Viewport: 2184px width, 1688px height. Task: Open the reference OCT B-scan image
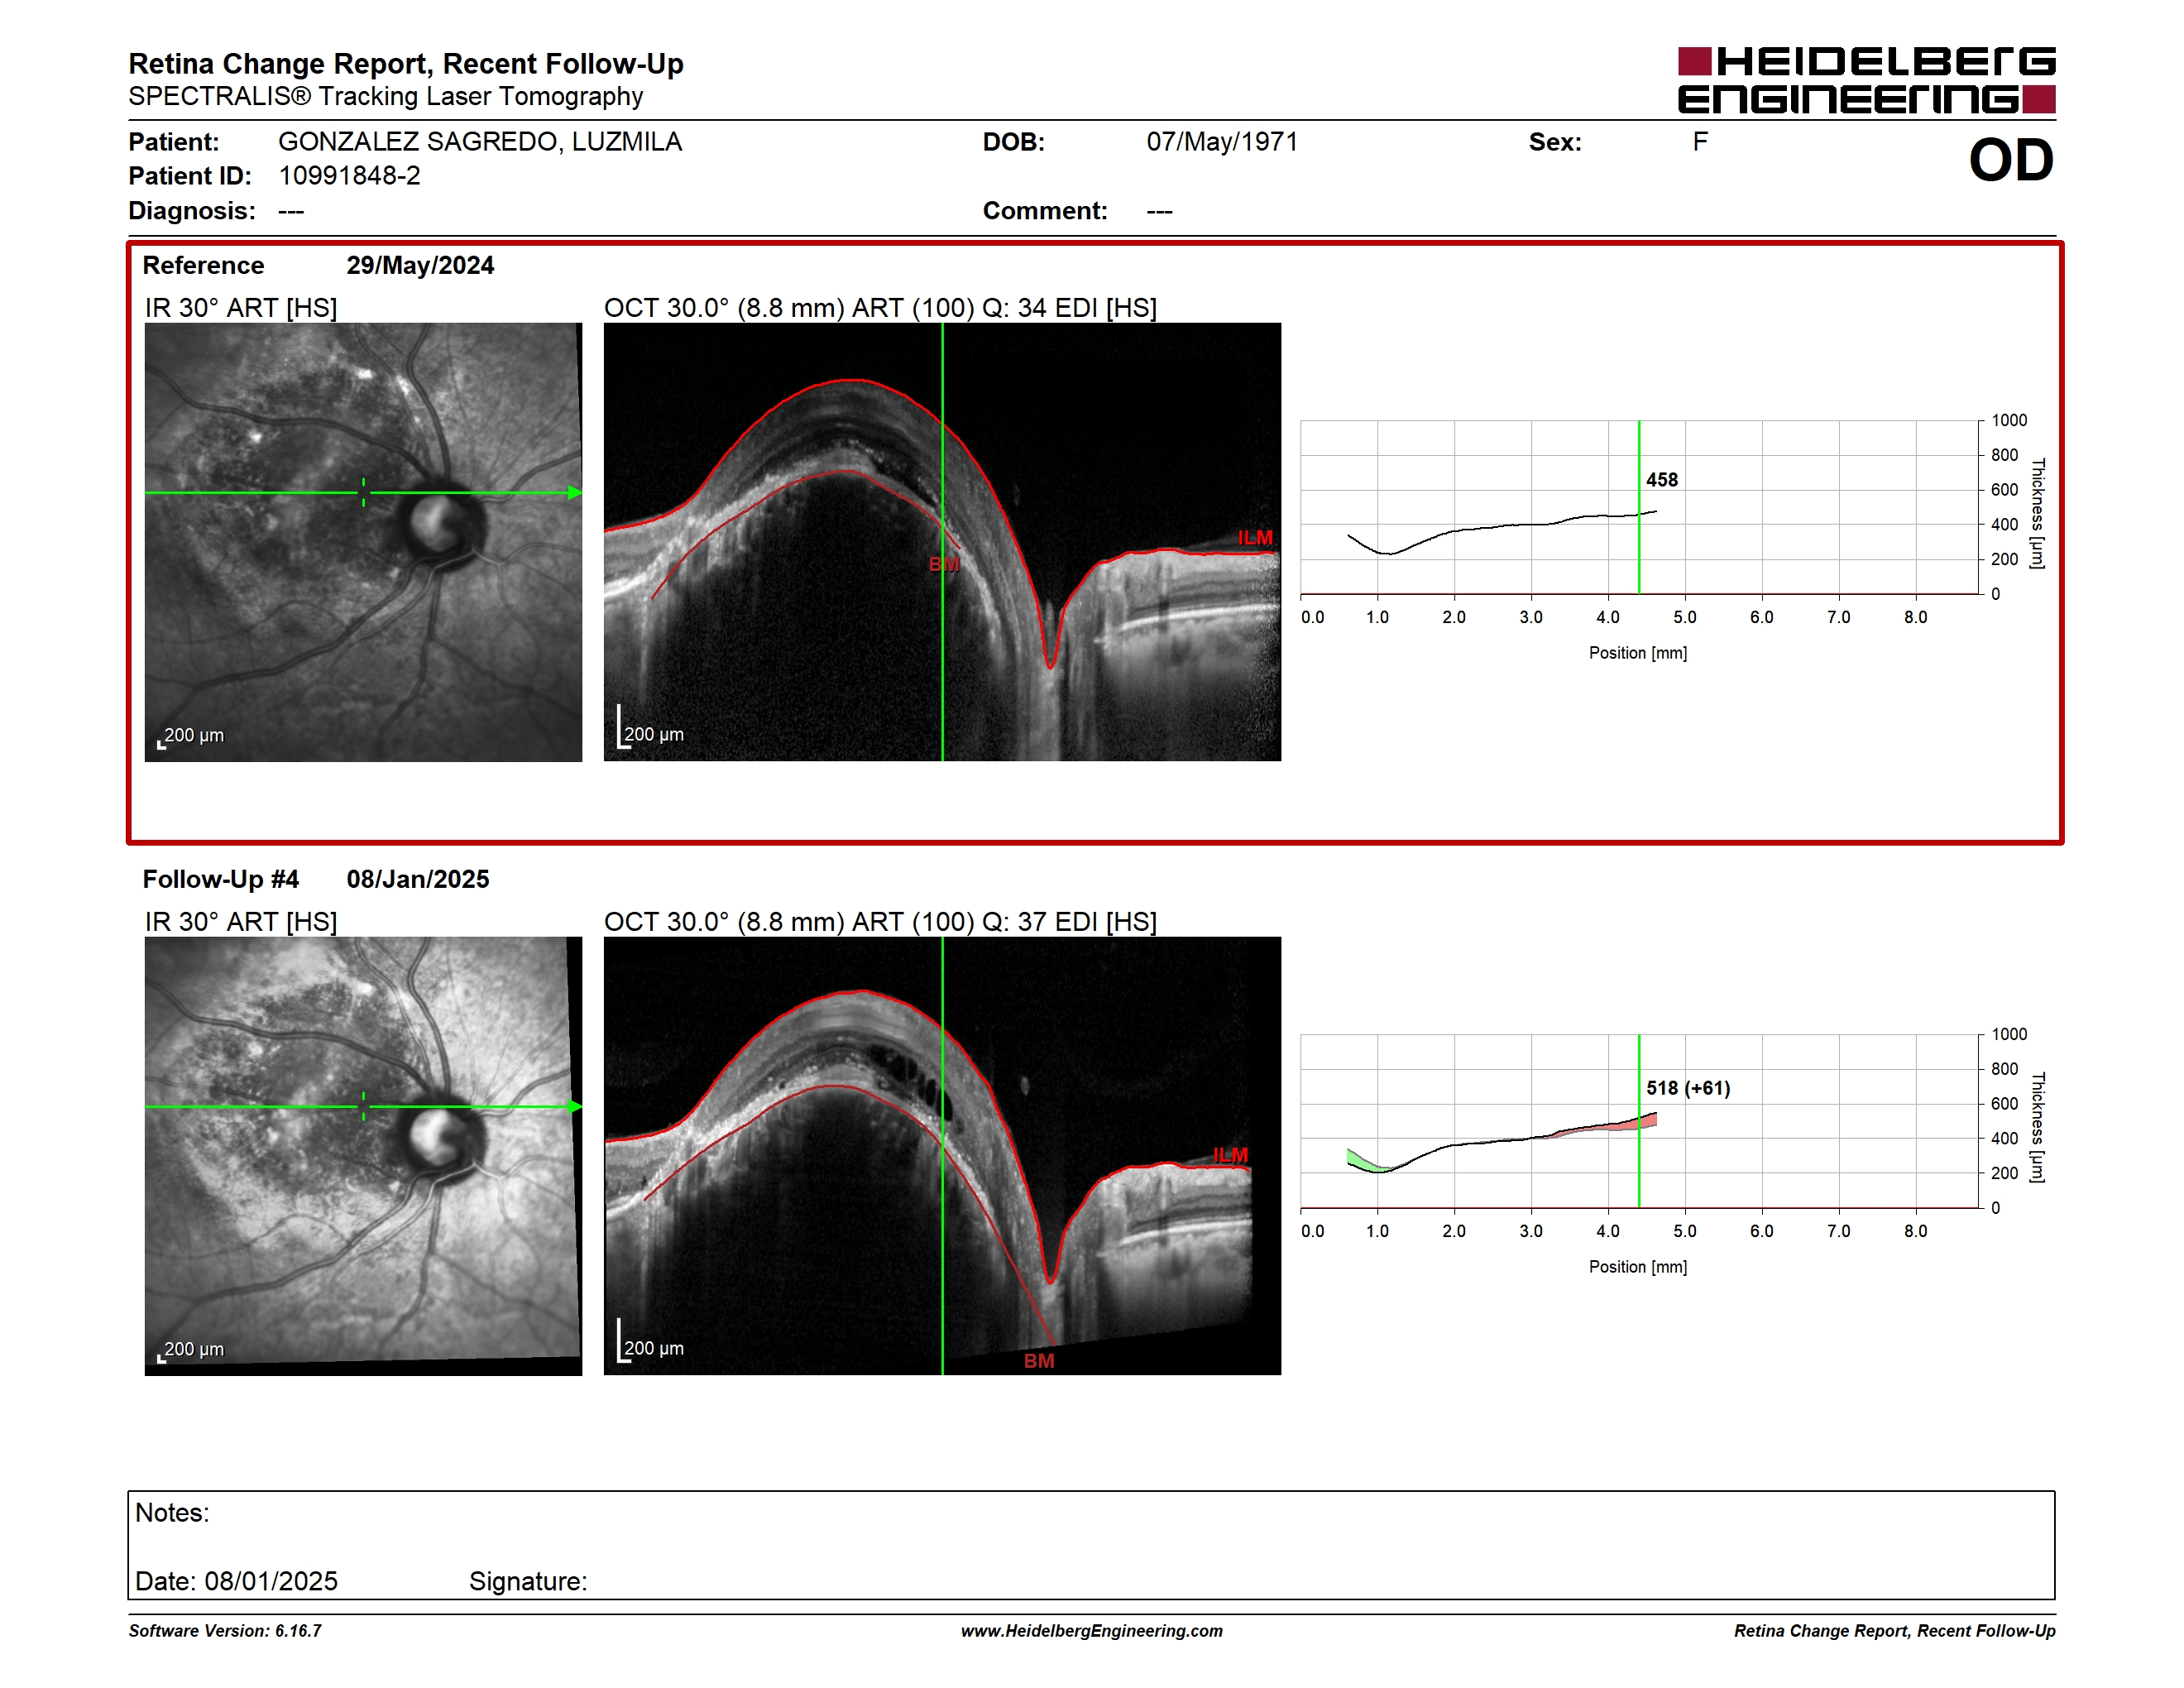pos(942,542)
